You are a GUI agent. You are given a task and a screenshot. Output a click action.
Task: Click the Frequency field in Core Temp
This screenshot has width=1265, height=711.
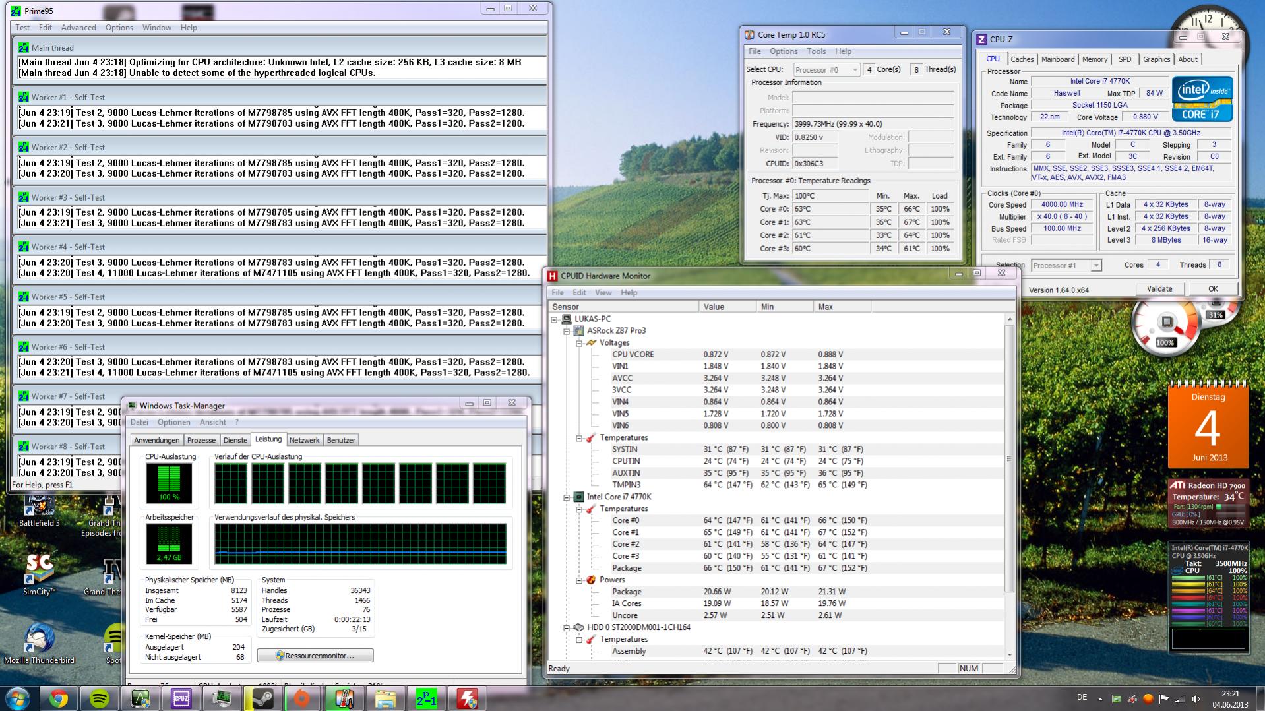[873, 124]
